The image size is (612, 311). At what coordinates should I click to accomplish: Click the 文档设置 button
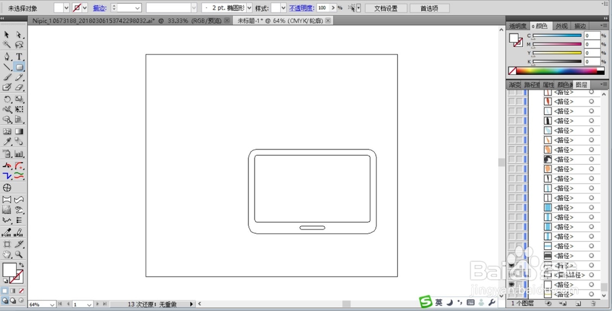click(386, 8)
